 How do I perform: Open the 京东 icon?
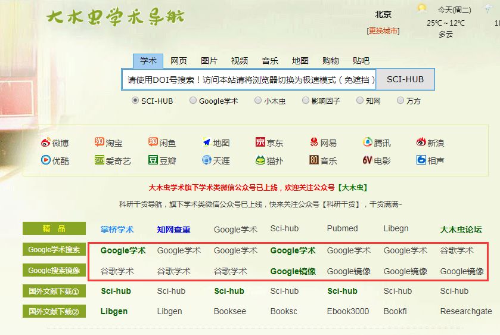(x=260, y=142)
